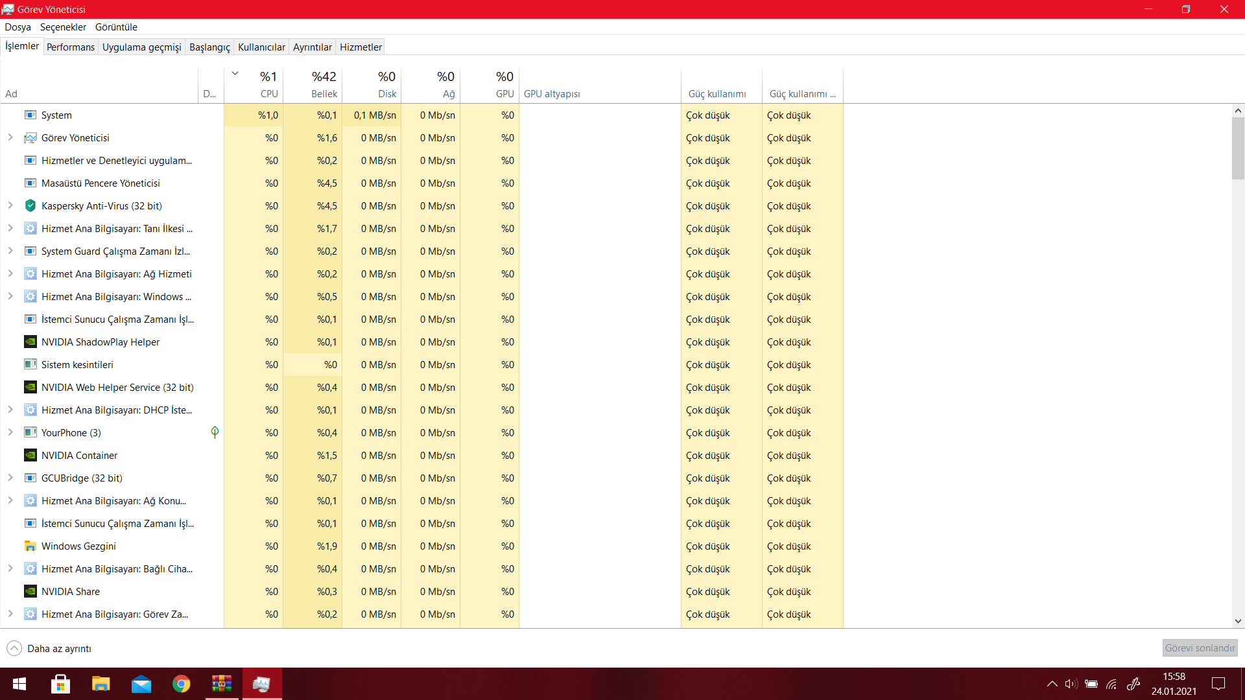1245x700 pixels.
Task: Switch to the Performans tab
Action: pos(71,47)
